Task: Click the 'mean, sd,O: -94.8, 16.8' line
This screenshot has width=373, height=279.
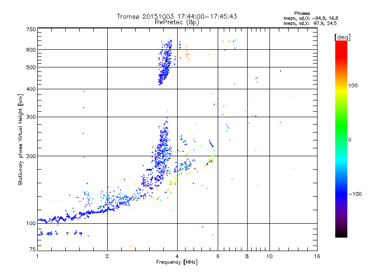Action: tap(311, 18)
